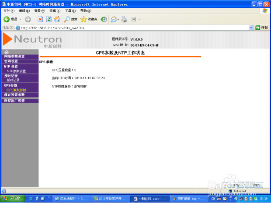Select GPS参数 sidebar heading
Screen dimensions: 271x203
pyautogui.click(x=11, y=85)
